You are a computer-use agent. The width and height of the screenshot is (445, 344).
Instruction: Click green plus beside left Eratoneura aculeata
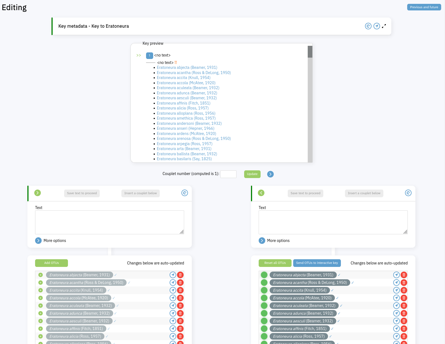click(41, 306)
